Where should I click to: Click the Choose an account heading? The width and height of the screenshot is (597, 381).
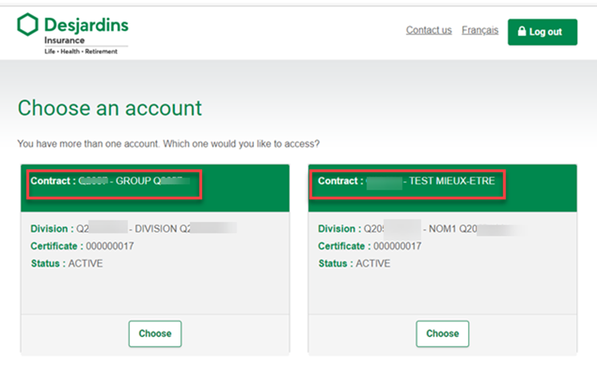coord(110,108)
